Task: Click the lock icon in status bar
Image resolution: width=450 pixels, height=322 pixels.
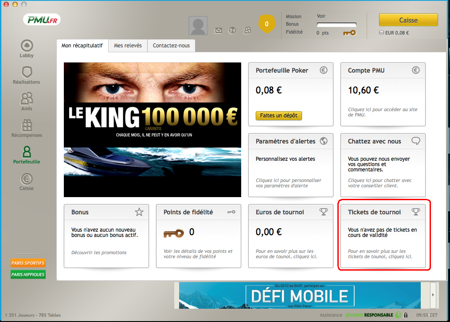Action: (x=406, y=315)
